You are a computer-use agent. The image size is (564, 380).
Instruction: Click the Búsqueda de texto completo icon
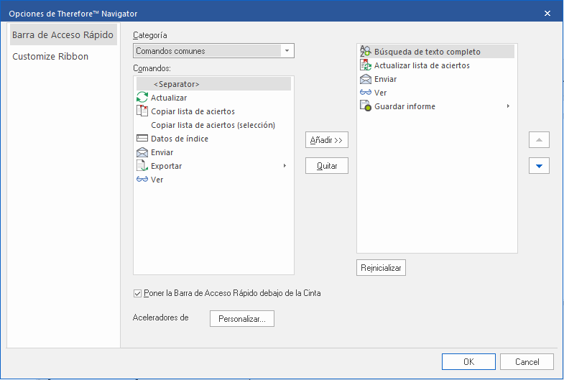(x=366, y=52)
